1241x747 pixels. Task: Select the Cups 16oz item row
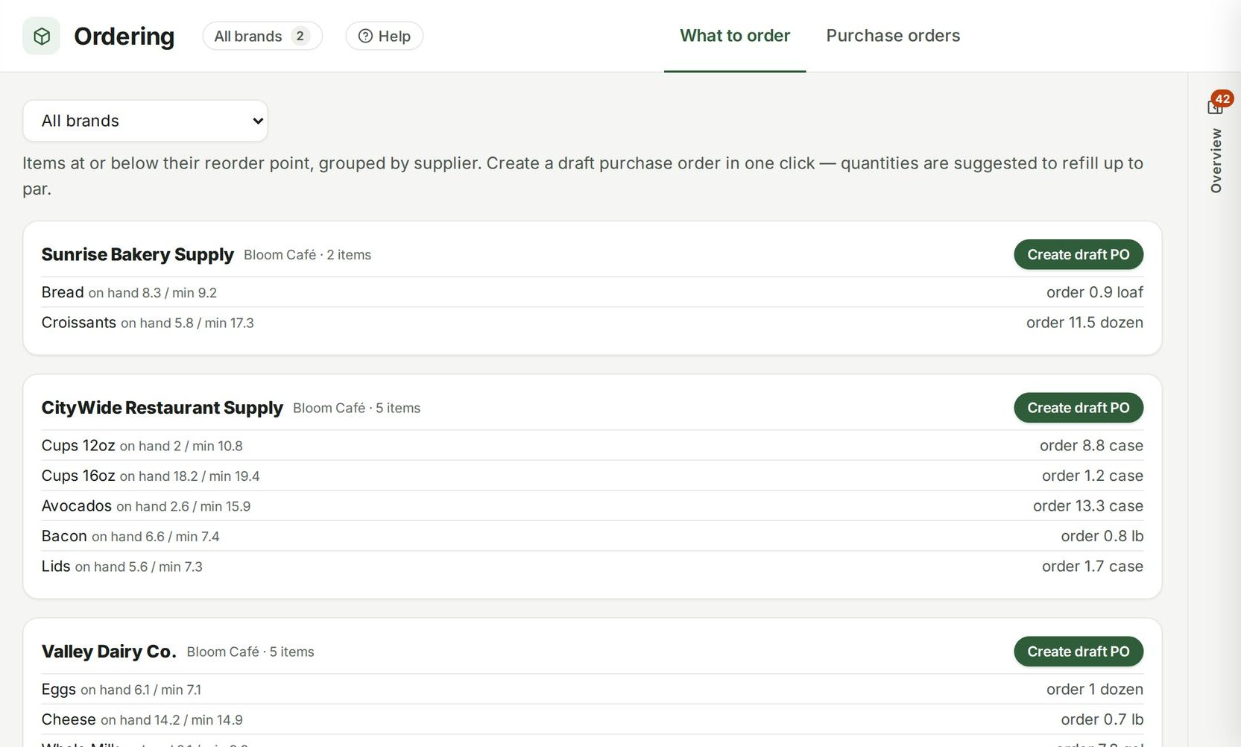tap(593, 476)
